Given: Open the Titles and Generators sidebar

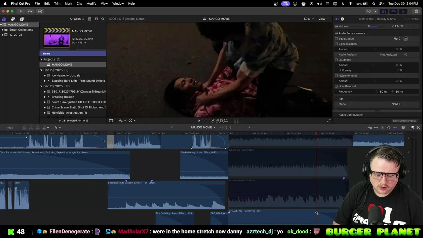Looking at the screenshot, I should (x=22, y=19).
